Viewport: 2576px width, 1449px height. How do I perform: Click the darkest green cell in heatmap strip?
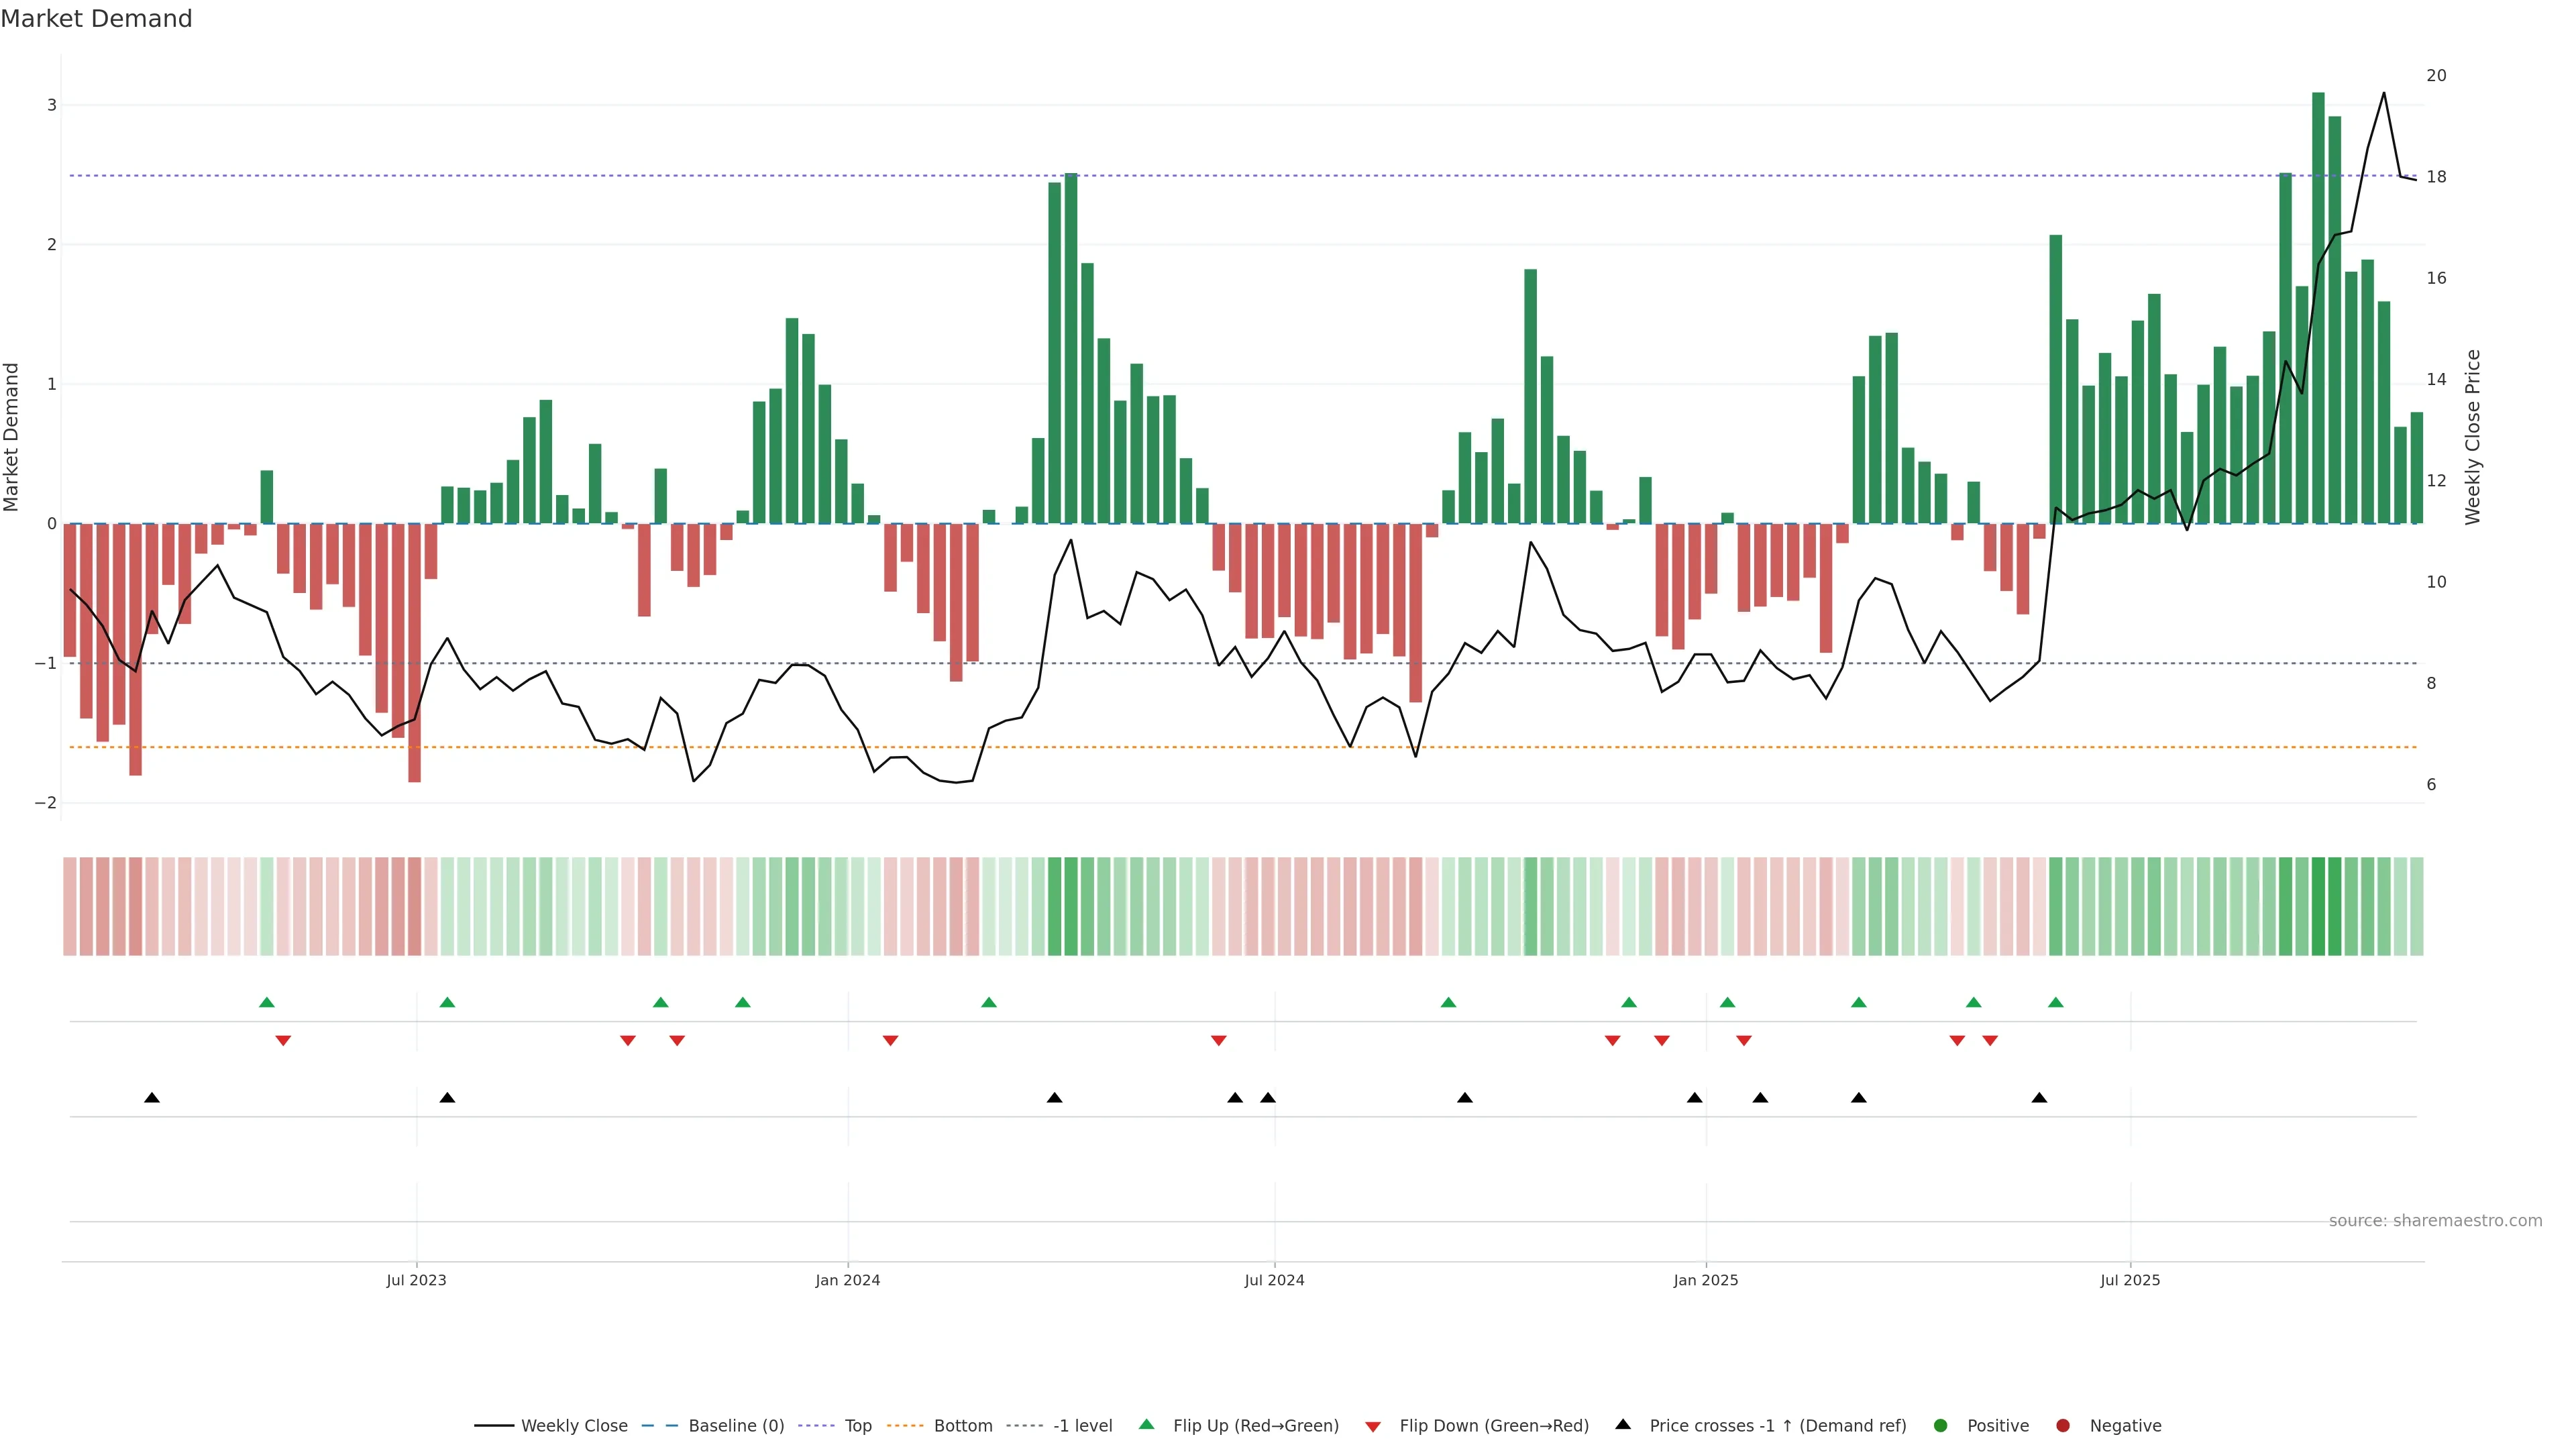(2318, 906)
